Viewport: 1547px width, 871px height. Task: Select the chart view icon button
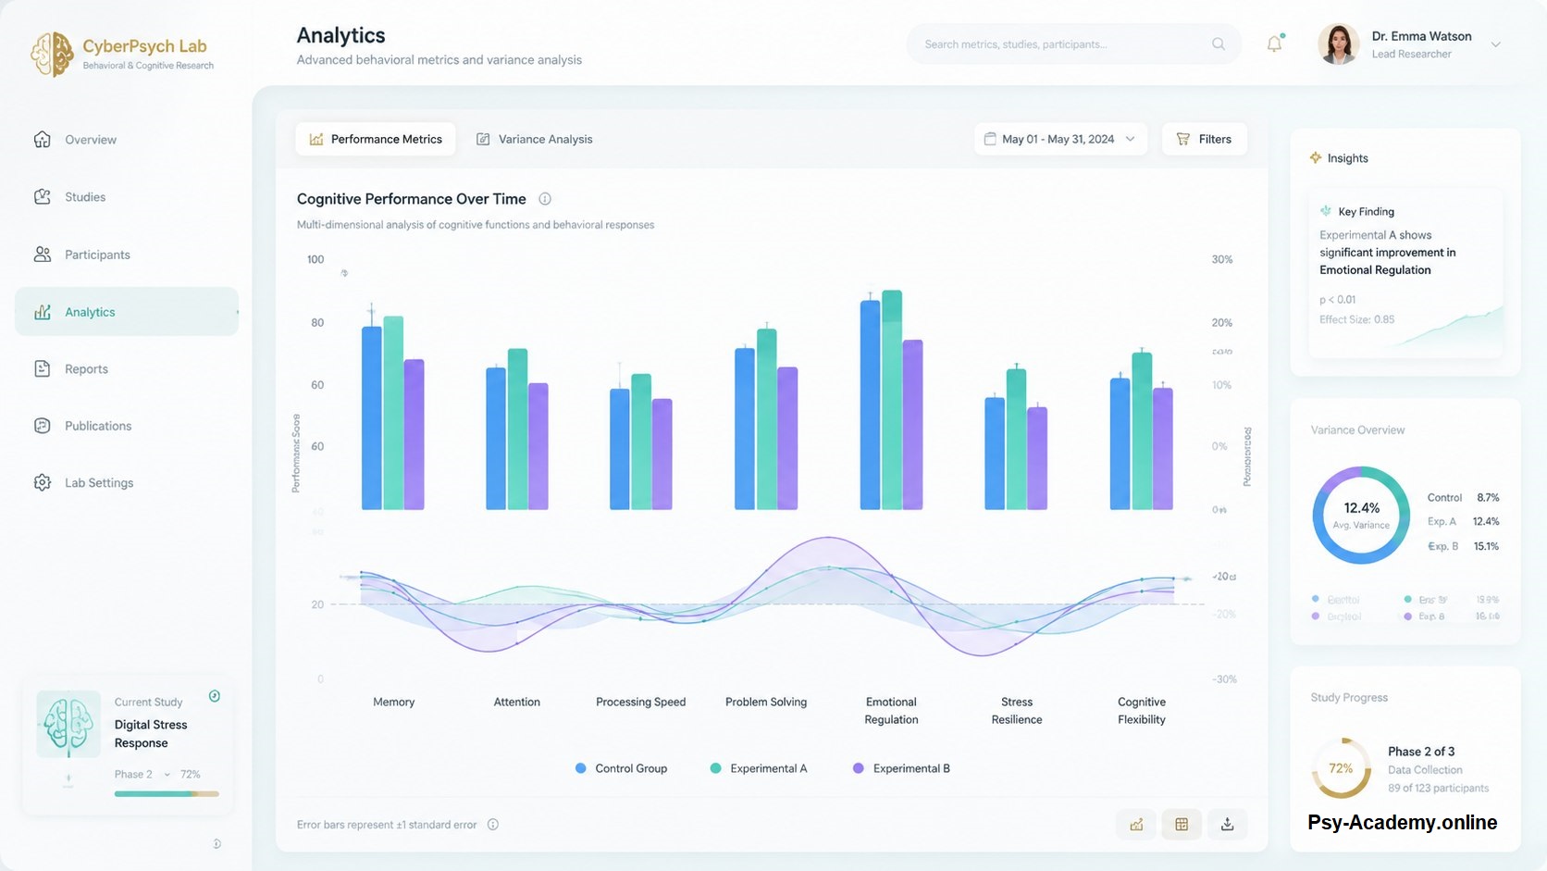coord(1136,824)
